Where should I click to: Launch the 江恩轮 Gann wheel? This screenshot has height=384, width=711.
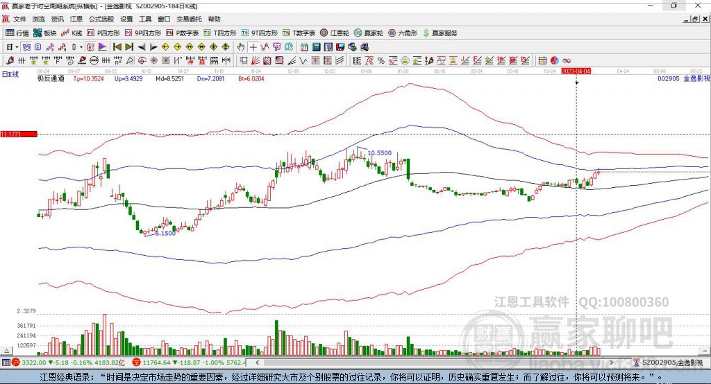pos(335,33)
